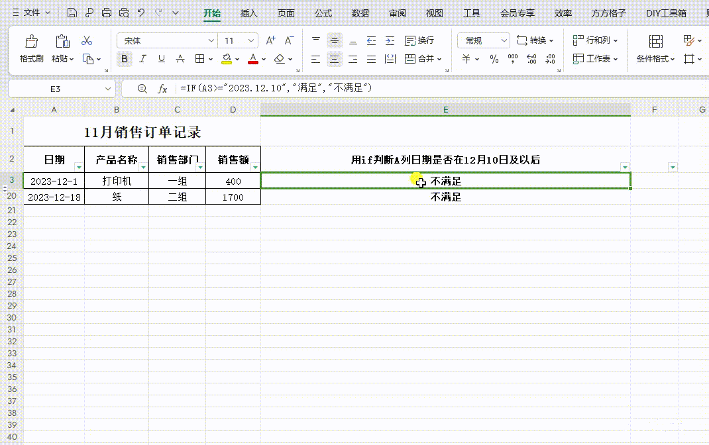Image resolution: width=709 pixels, height=445 pixels.
Task: Switch to the Page (页面) tab
Action: tap(286, 13)
